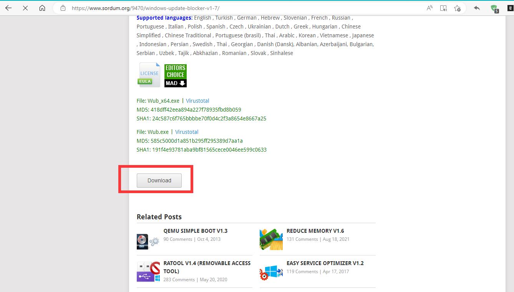Open RATOOL V1.4 Removable Access Tool post
The image size is (514, 292).
tap(207, 267)
